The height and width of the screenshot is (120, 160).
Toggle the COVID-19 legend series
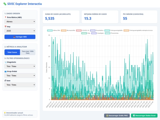[83, 31]
